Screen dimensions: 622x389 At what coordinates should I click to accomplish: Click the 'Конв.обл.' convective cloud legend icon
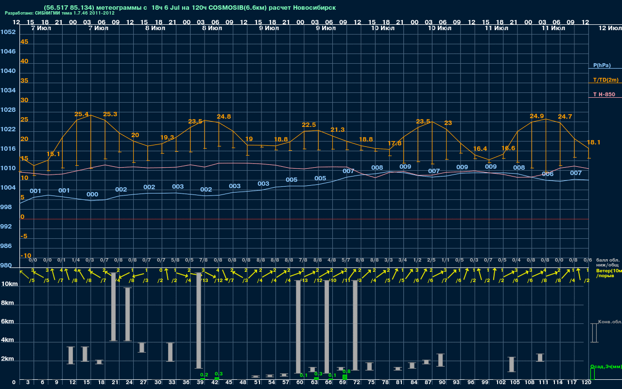click(x=594, y=333)
